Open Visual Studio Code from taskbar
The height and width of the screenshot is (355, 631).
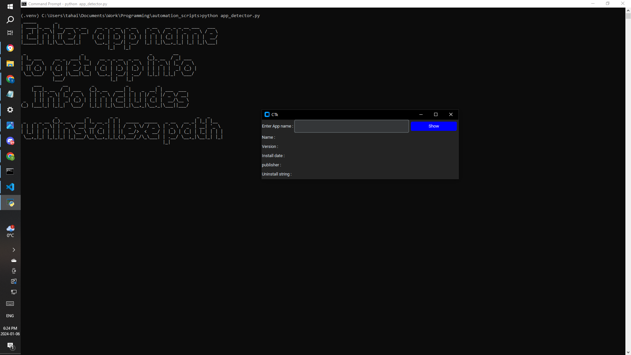point(10,187)
